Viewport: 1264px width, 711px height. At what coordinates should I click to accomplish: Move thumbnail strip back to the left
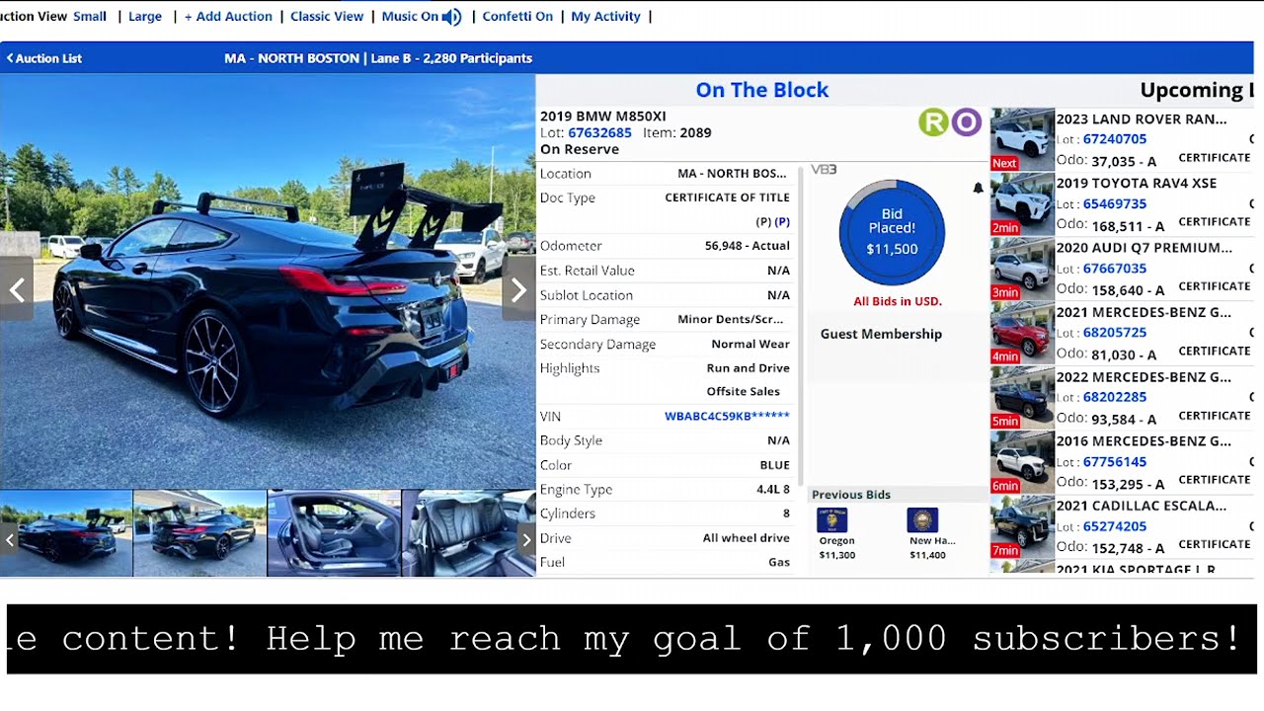tap(9, 539)
